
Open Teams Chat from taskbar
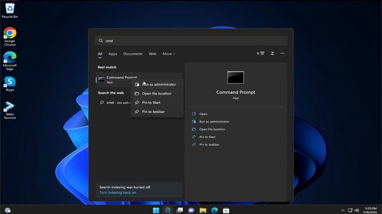[191, 210]
